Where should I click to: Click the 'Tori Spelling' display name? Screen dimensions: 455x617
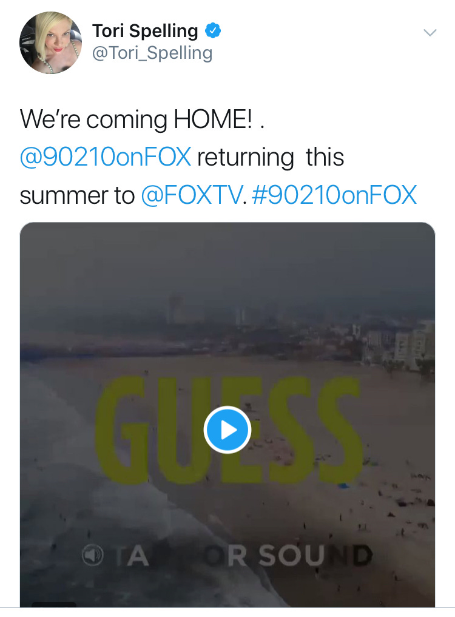(145, 31)
